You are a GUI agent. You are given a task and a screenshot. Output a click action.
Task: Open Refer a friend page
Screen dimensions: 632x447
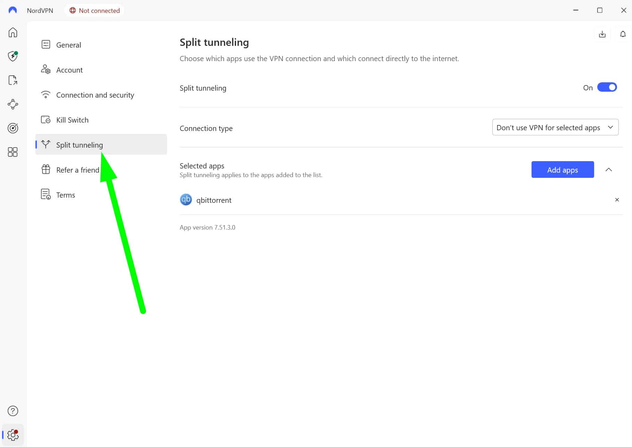101,170
